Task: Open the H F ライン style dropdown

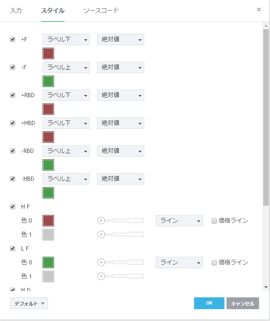Action: [x=179, y=220]
